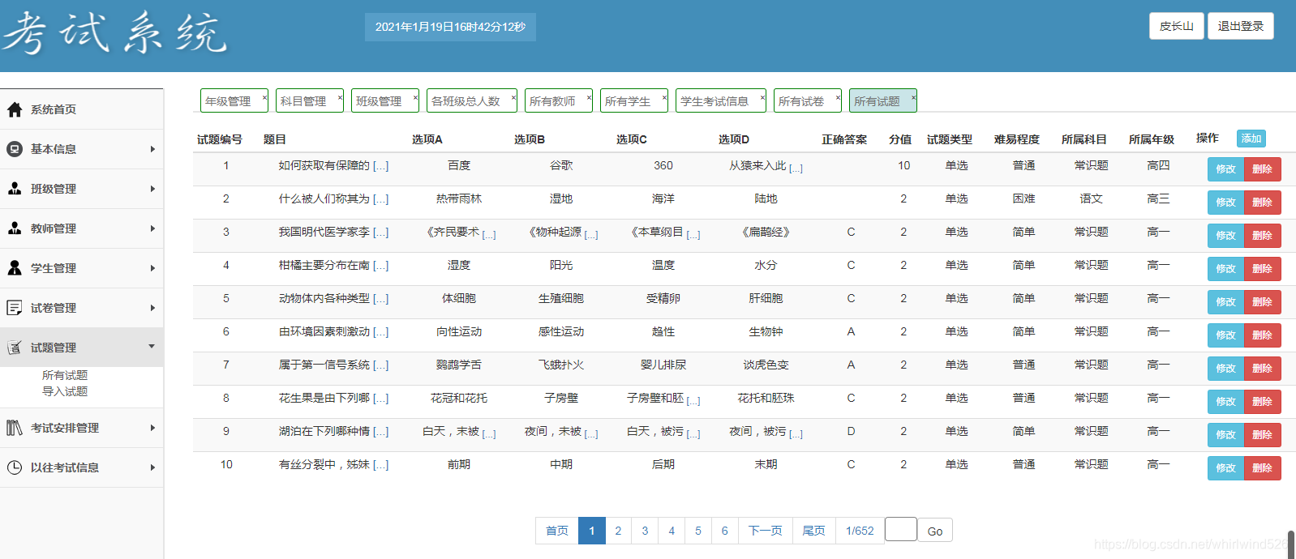The image size is (1296, 559).
Task: Expand the 以往考试信息 menu arrow
Action: click(152, 467)
